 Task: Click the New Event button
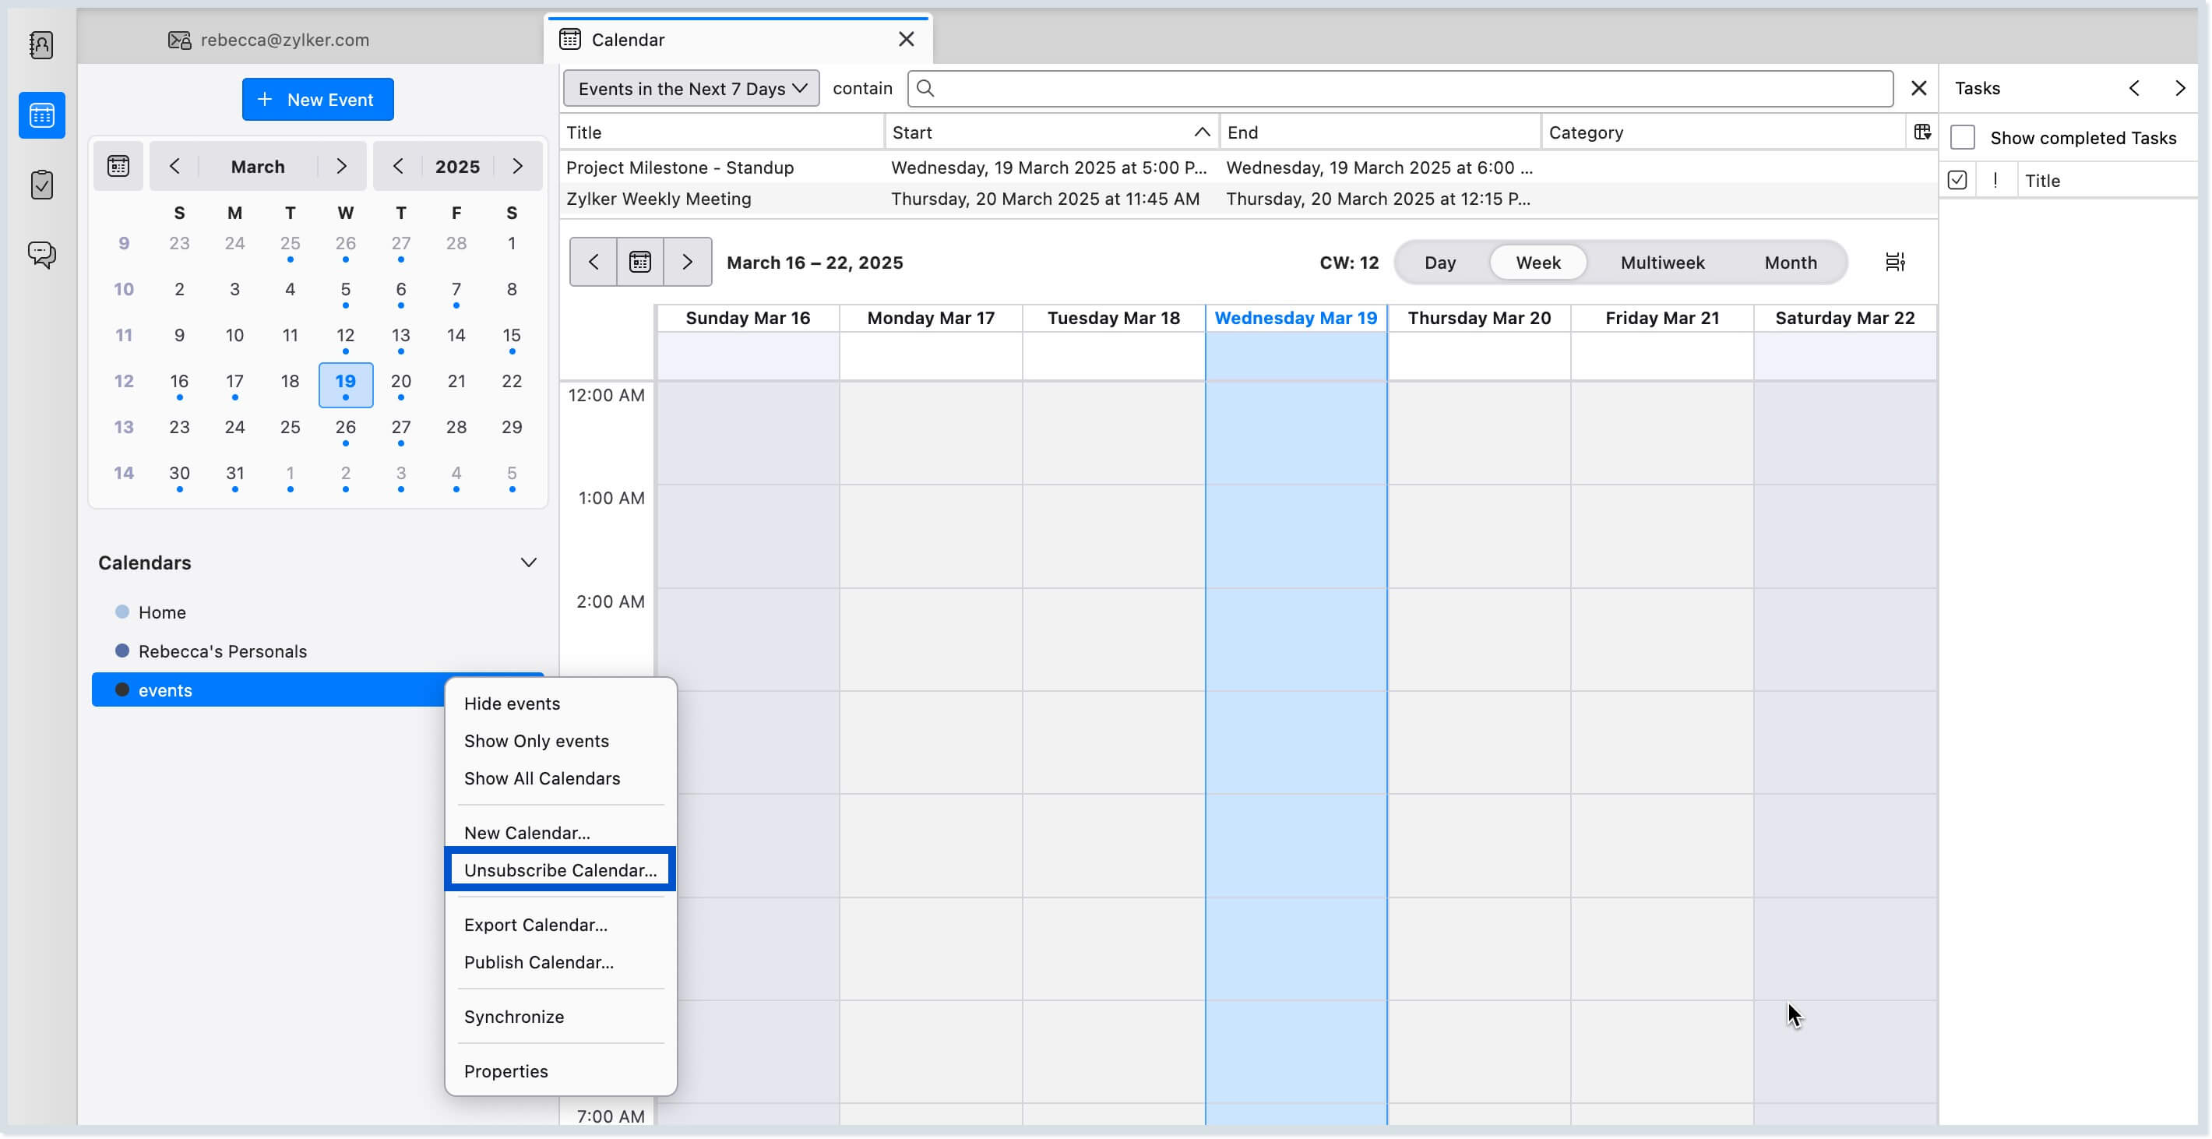pos(318,100)
